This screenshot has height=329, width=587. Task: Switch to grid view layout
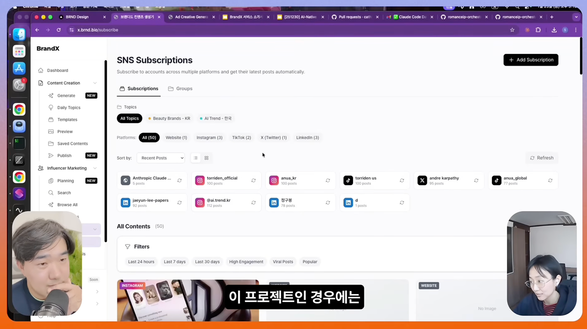pyautogui.click(x=206, y=158)
